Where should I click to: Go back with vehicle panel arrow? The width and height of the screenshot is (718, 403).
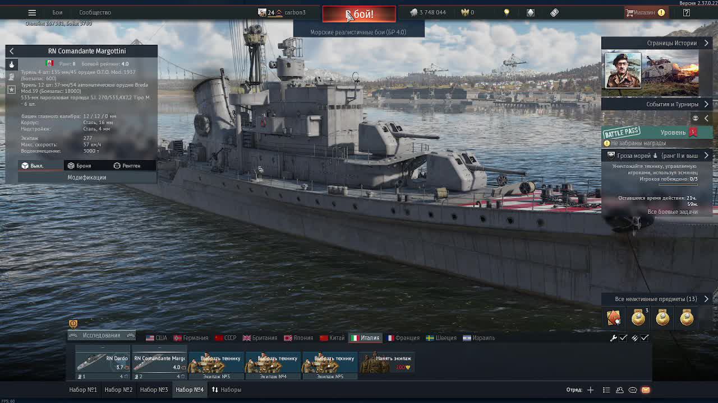[11, 51]
